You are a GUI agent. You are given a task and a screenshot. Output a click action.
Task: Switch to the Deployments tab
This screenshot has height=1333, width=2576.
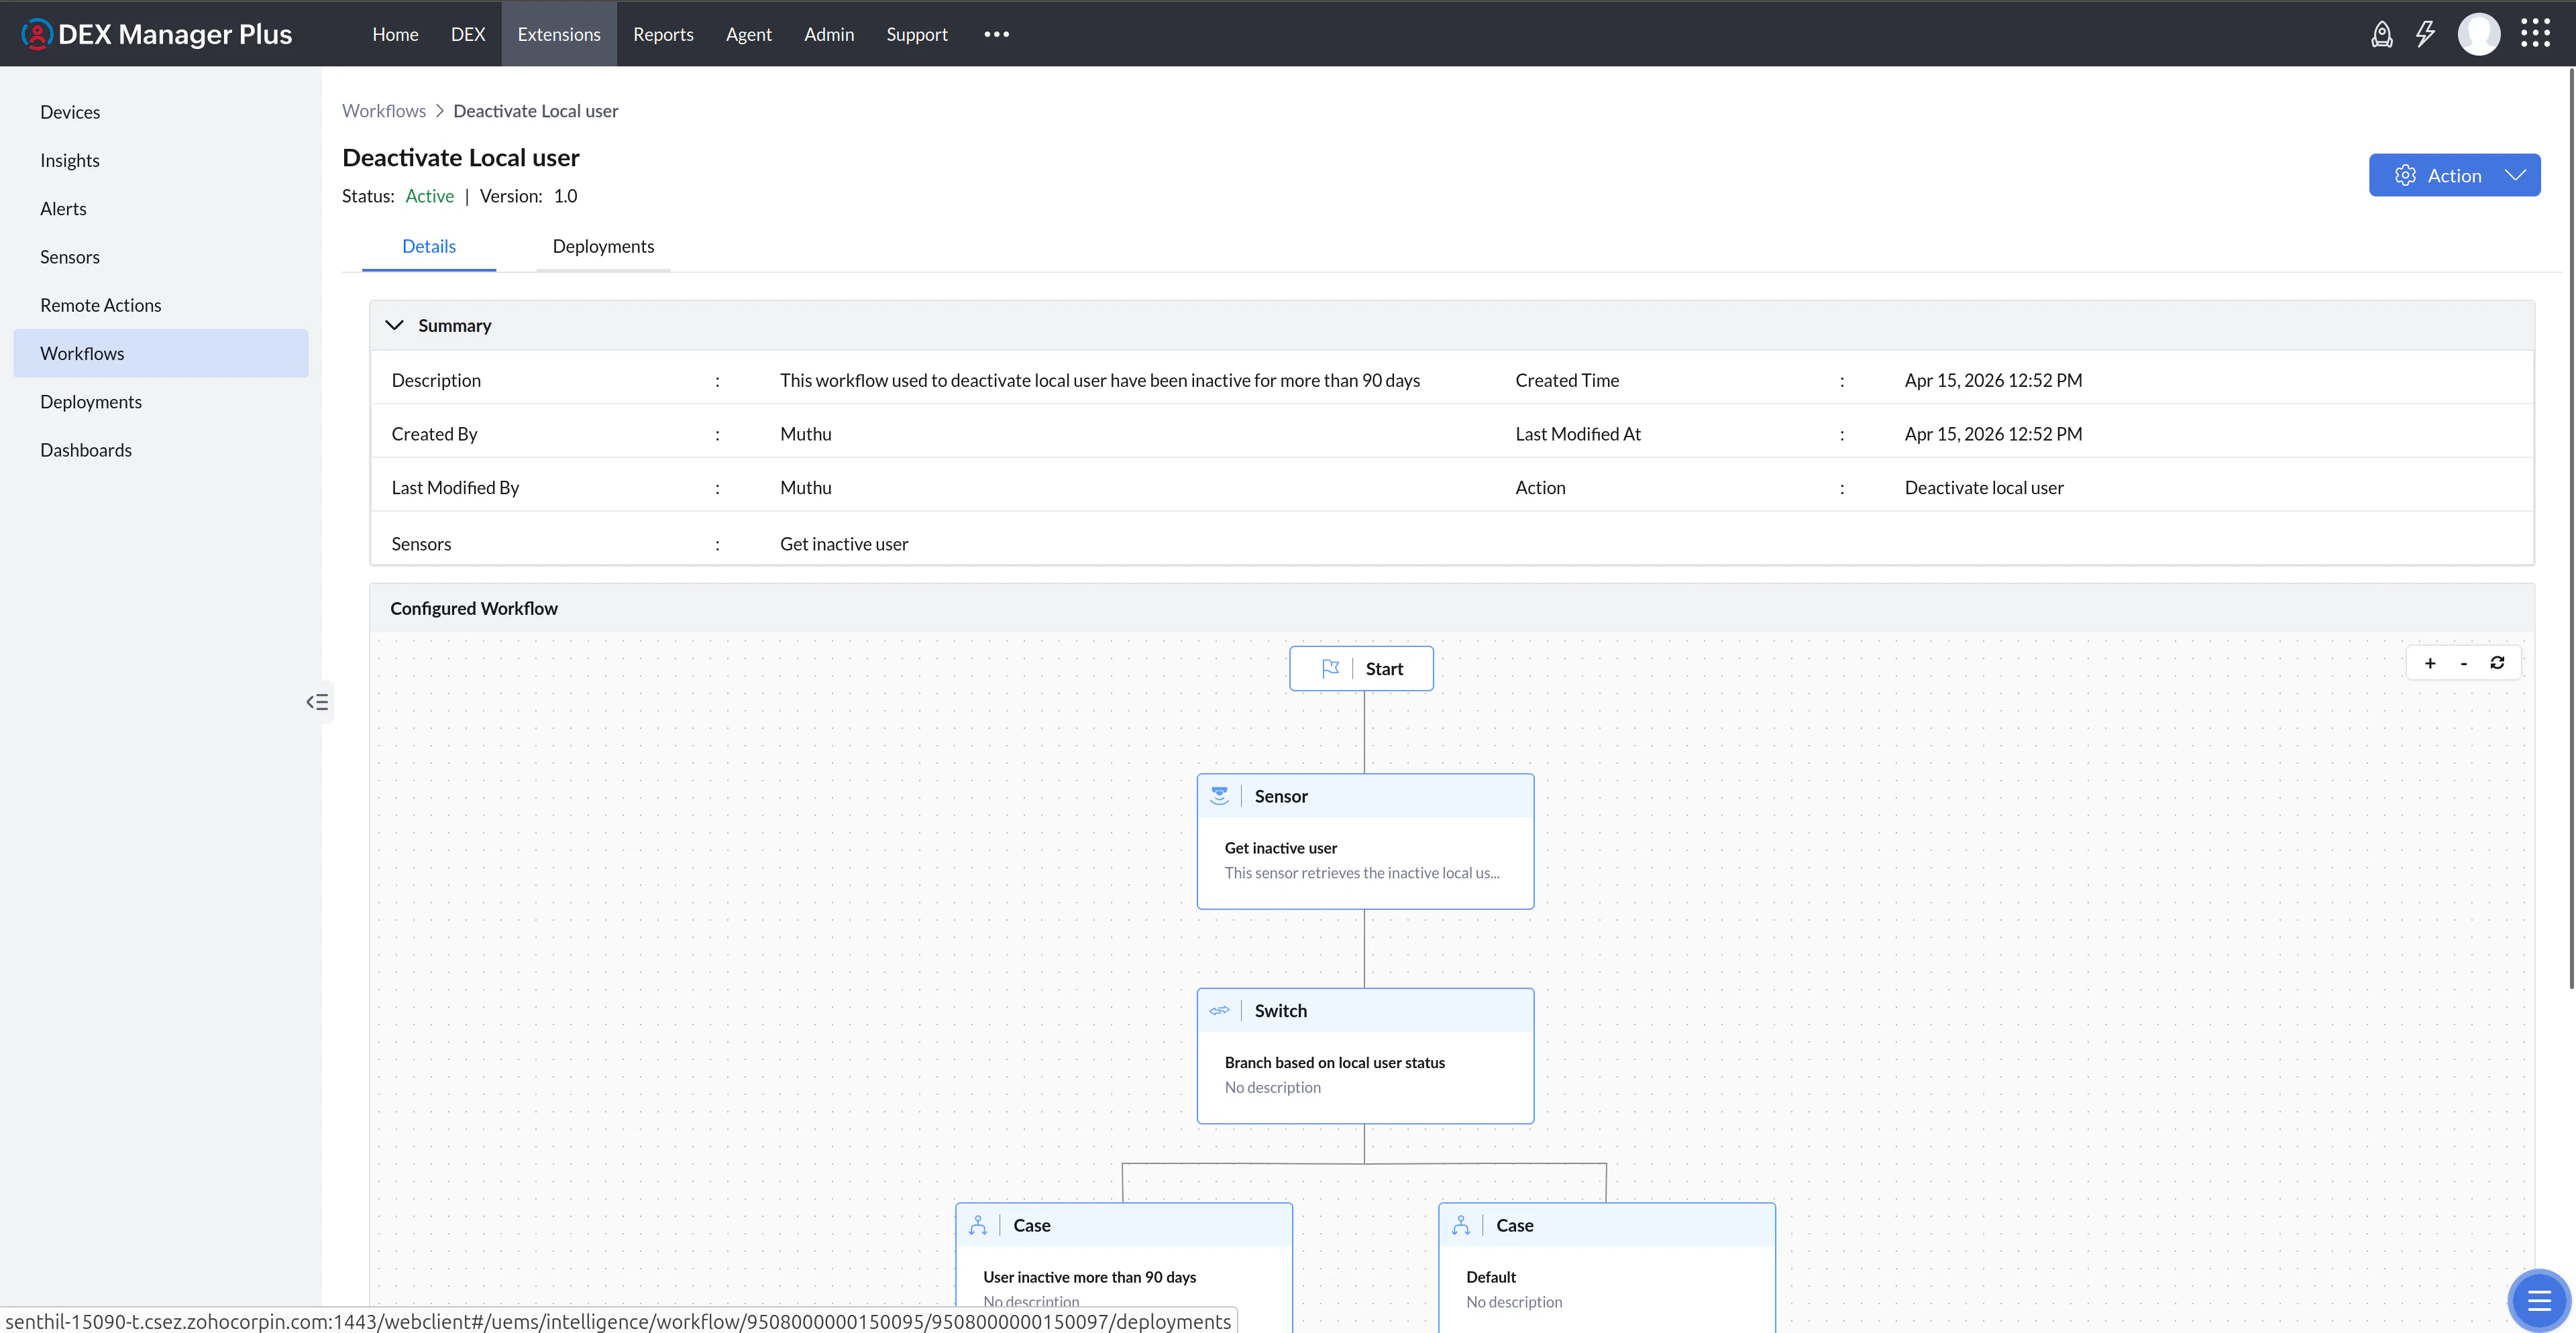603,246
